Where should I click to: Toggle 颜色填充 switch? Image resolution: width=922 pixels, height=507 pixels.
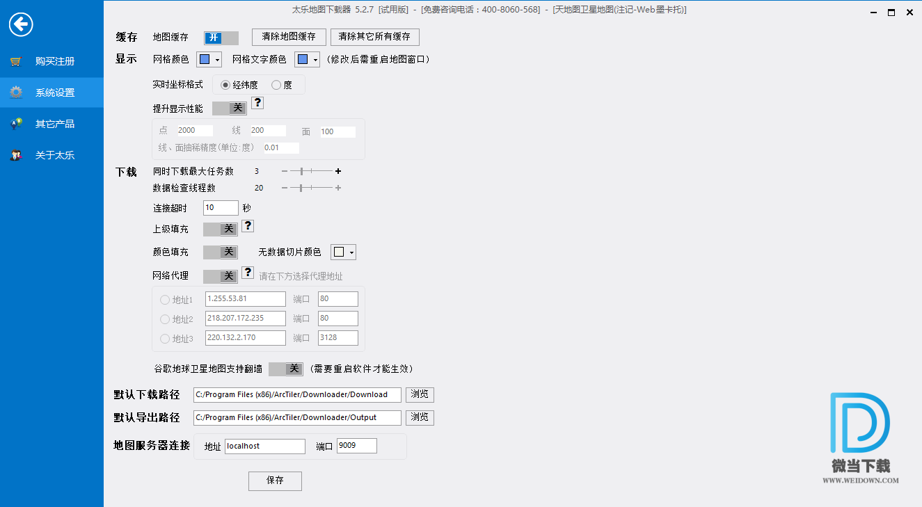pyautogui.click(x=221, y=252)
